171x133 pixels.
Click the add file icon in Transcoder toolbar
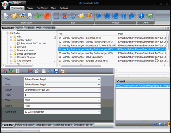pos(6,16)
